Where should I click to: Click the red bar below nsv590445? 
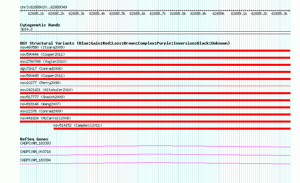(155, 79)
